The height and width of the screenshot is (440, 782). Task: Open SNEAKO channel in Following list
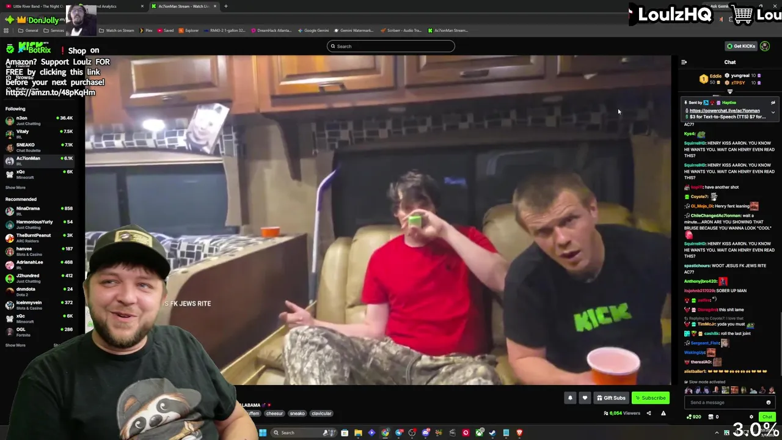click(39, 147)
